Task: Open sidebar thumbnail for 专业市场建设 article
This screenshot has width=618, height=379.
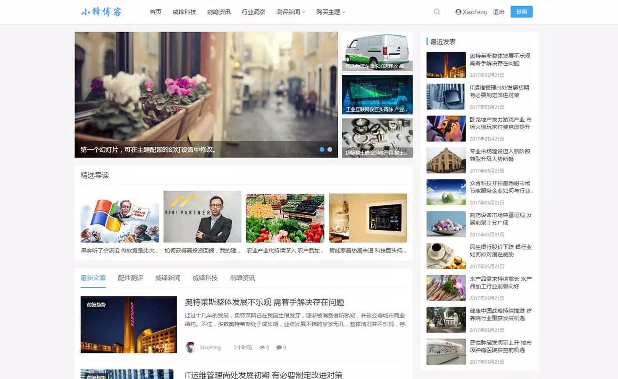Action: [x=446, y=160]
